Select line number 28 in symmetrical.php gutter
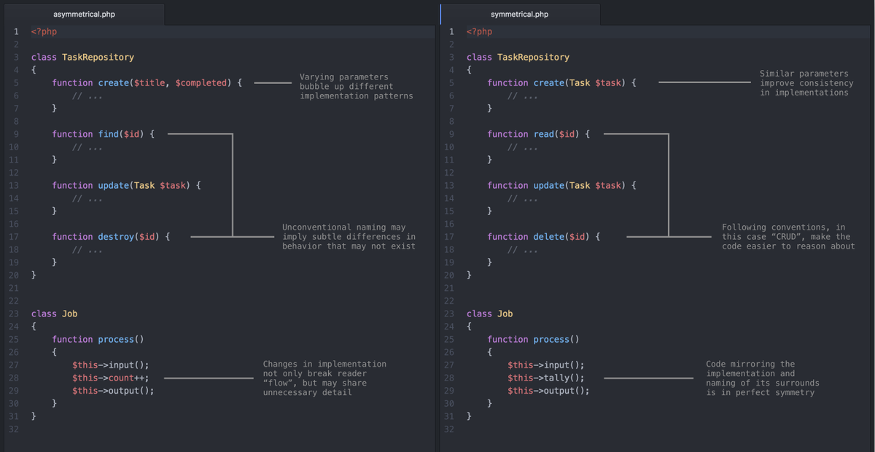This screenshot has width=875, height=452. click(450, 378)
